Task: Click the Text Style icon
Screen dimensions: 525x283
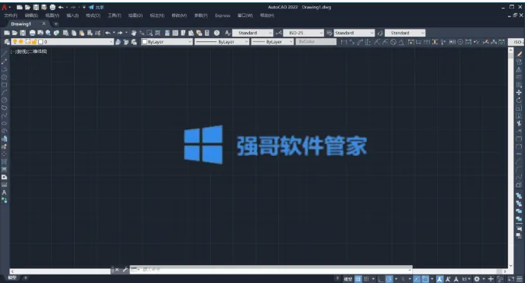Action: 227,33
